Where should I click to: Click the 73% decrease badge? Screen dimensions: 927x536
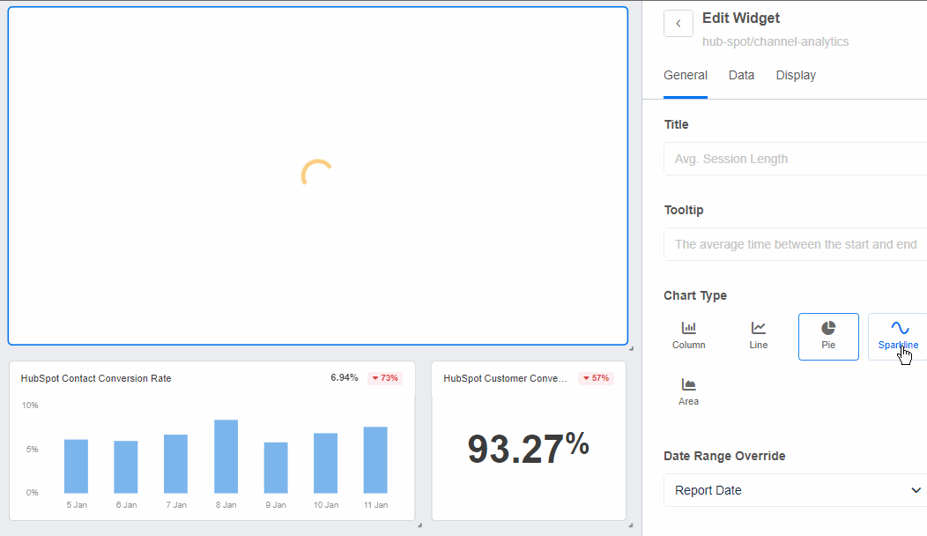(385, 378)
